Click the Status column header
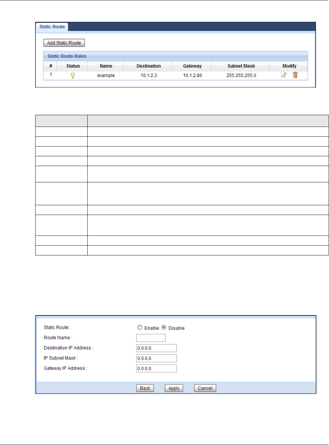The width and height of the screenshot is (329, 445). (x=73, y=66)
